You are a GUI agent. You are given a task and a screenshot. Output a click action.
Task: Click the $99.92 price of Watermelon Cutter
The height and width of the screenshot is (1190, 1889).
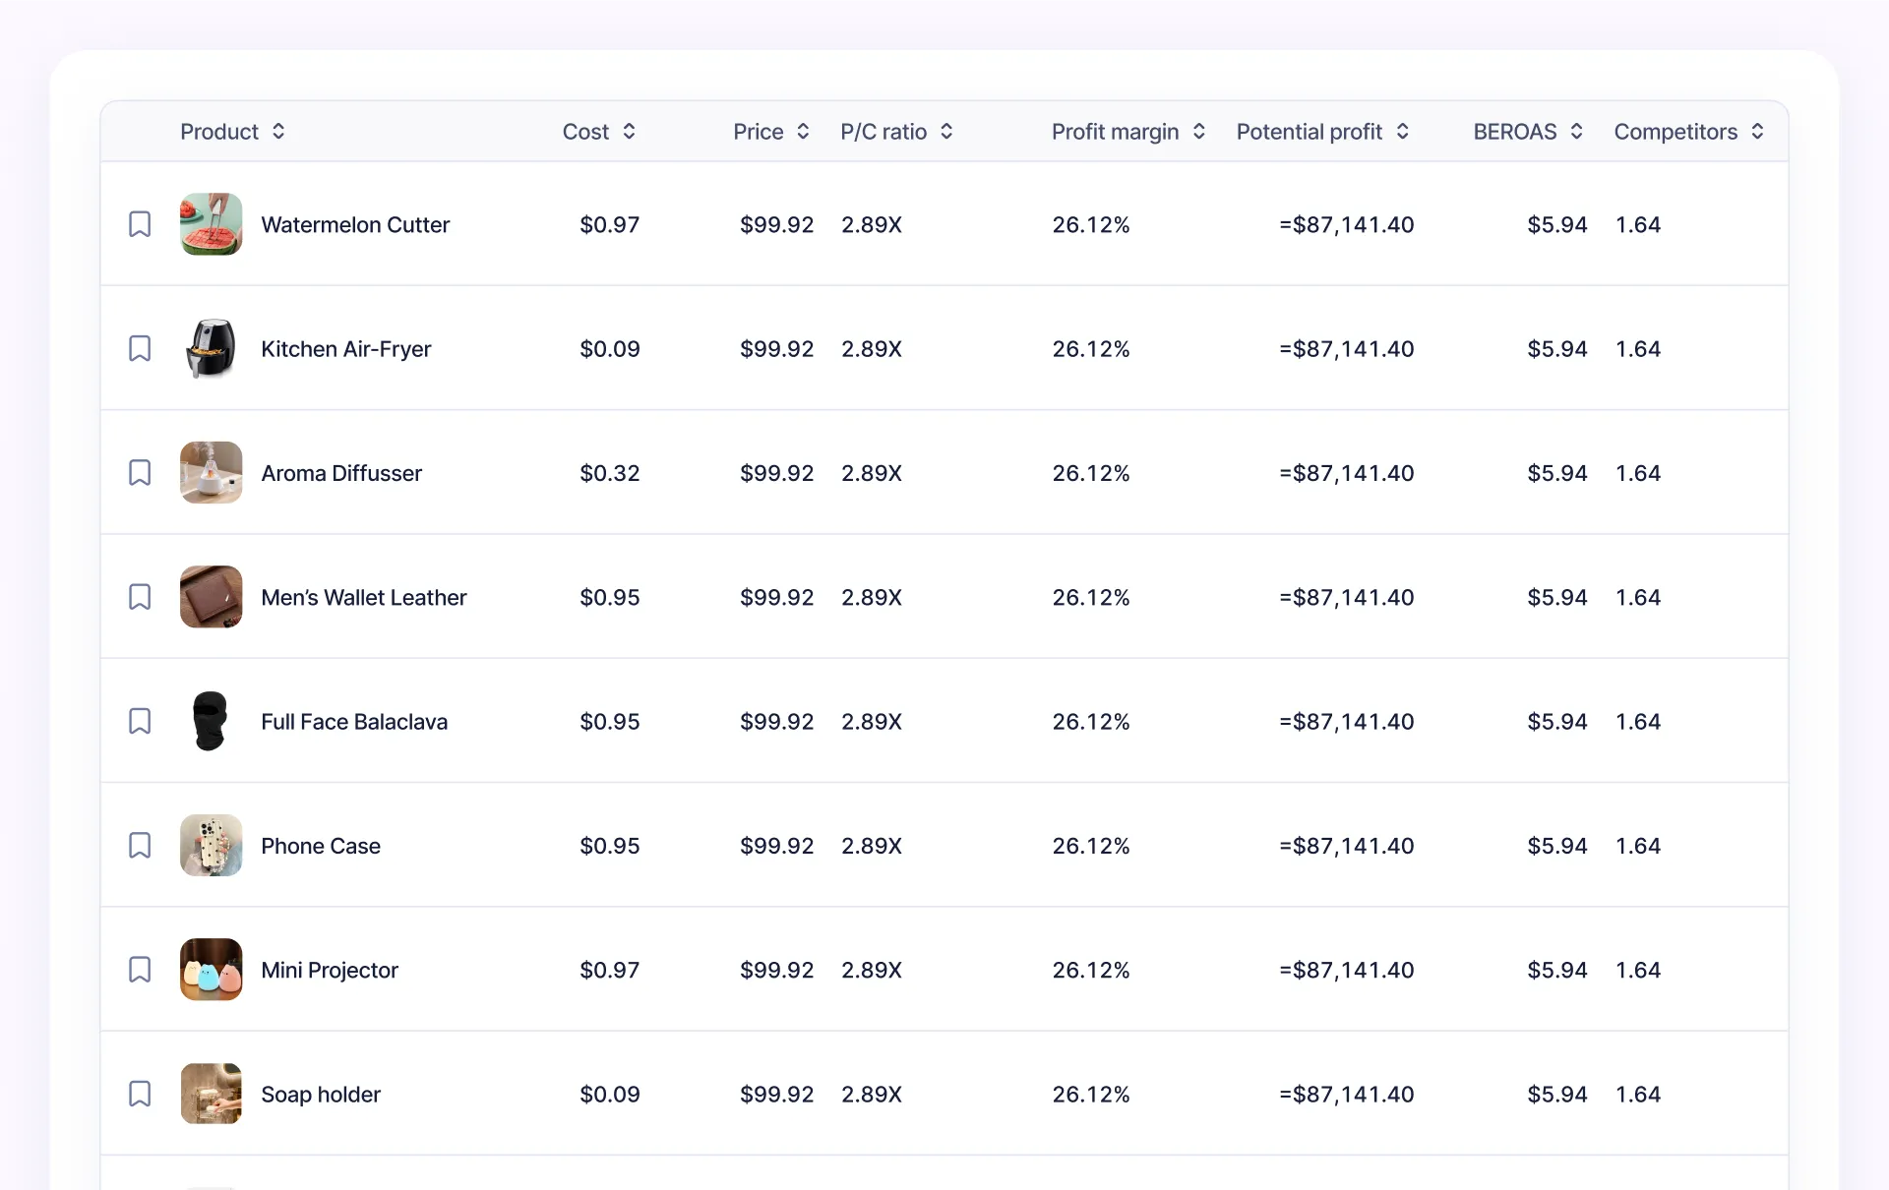[x=777, y=224]
